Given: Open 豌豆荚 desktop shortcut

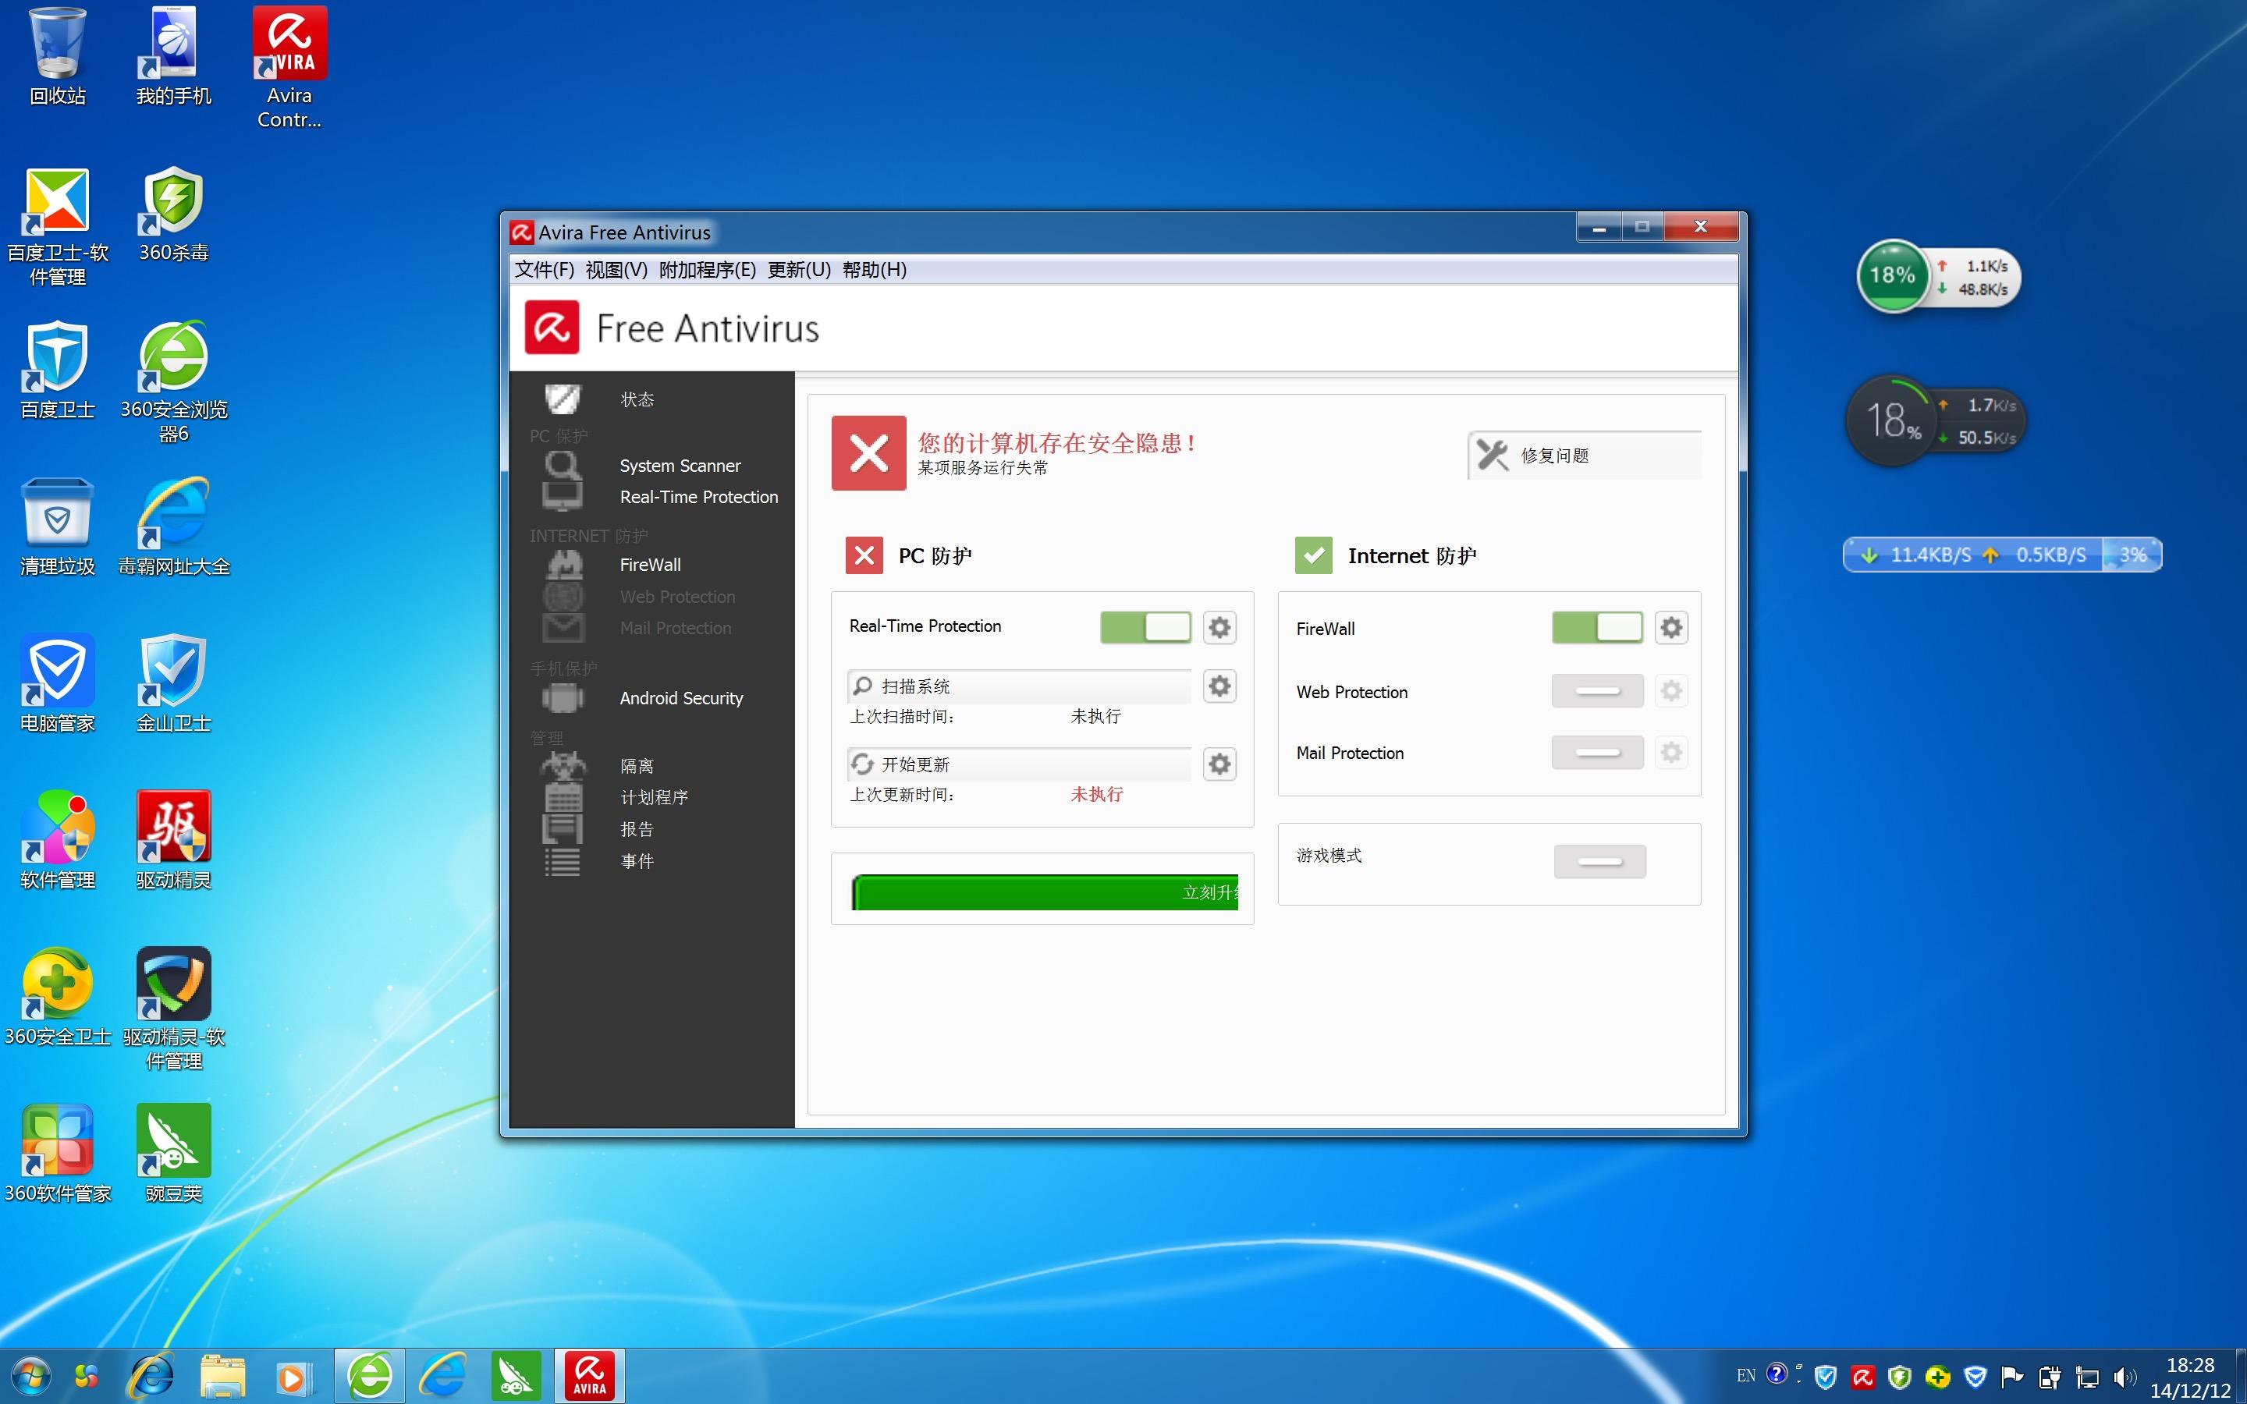Looking at the screenshot, I should [174, 1154].
